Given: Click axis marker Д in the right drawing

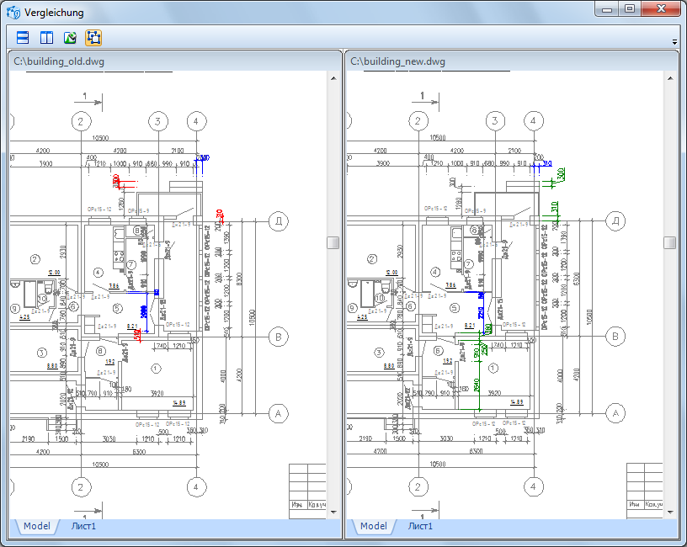Looking at the screenshot, I should pyautogui.click(x=615, y=221).
